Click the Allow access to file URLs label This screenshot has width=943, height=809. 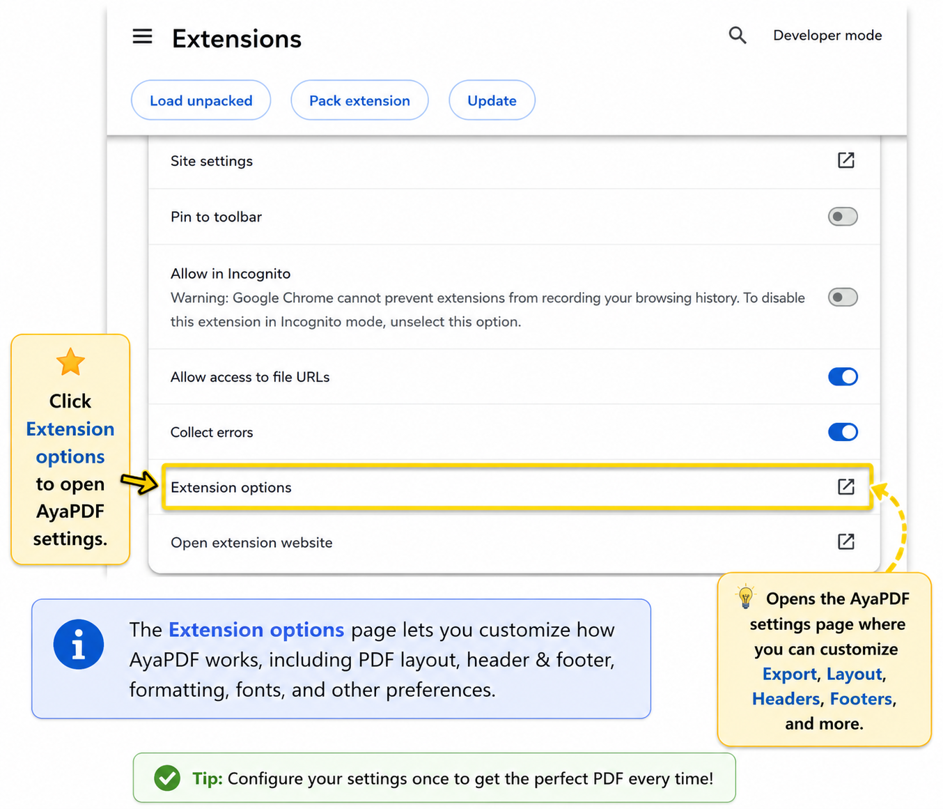coord(250,377)
